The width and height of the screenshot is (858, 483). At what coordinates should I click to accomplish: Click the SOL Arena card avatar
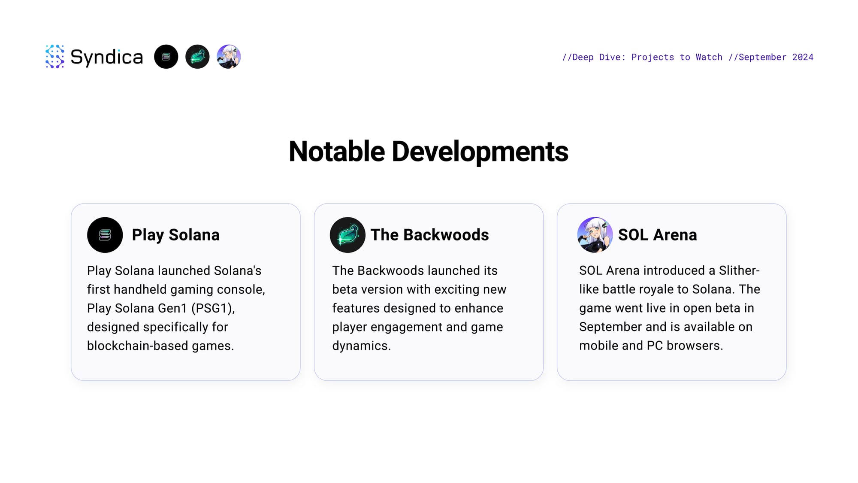coord(595,235)
